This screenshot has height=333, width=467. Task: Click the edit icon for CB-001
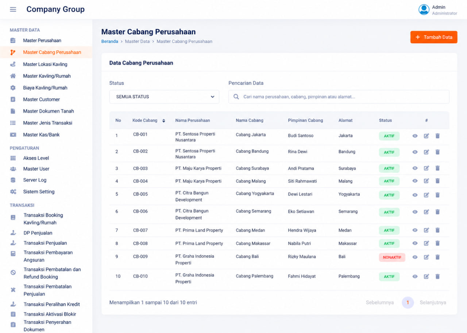[x=426, y=136]
